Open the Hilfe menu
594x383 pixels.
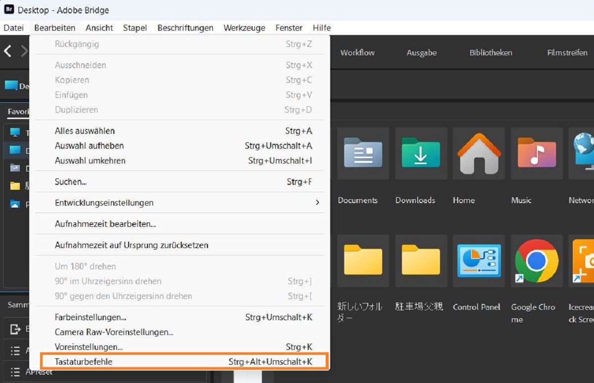click(322, 28)
